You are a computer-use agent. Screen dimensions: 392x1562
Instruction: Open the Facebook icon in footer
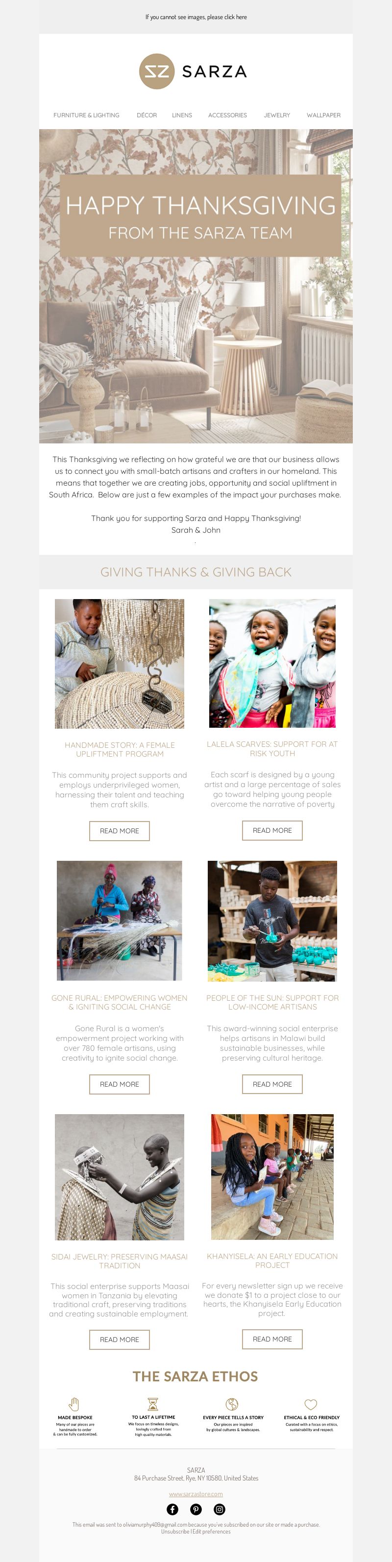coord(172,1509)
